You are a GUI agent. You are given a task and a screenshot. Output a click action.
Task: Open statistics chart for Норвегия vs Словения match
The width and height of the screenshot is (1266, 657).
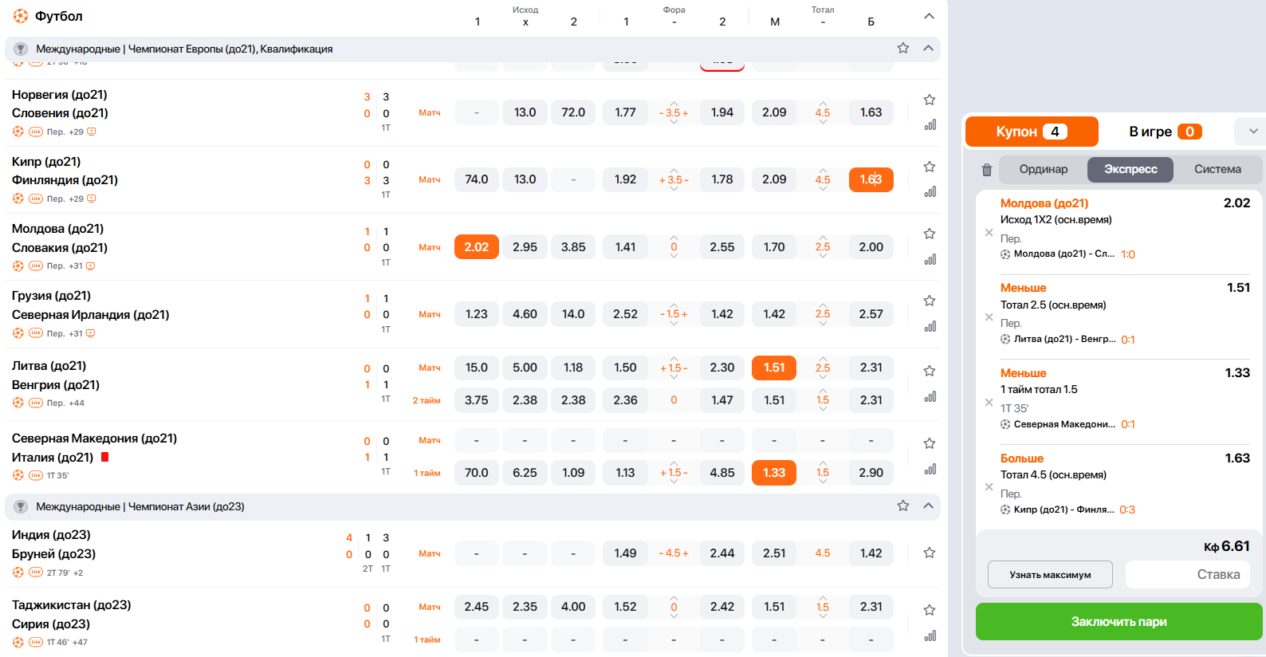[x=930, y=125]
